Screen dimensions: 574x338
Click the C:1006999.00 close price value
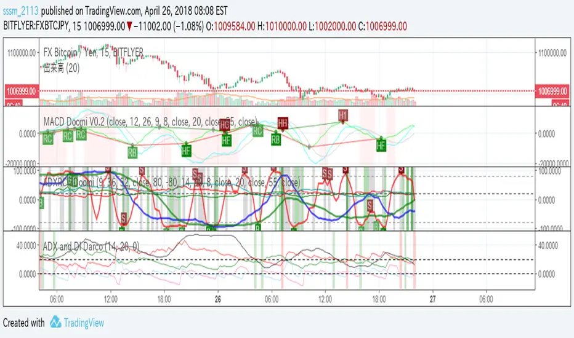pyautogui.click(x=382, y=26)
